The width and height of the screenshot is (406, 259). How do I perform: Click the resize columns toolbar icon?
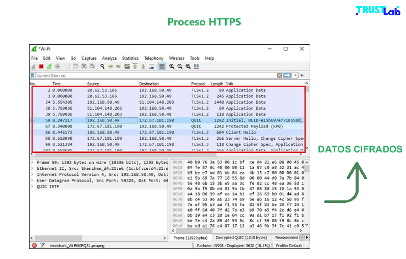[196, 66]
